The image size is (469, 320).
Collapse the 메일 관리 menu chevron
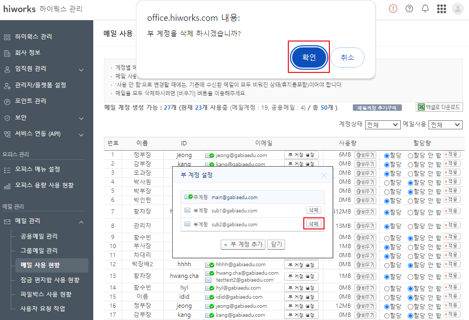81,222
